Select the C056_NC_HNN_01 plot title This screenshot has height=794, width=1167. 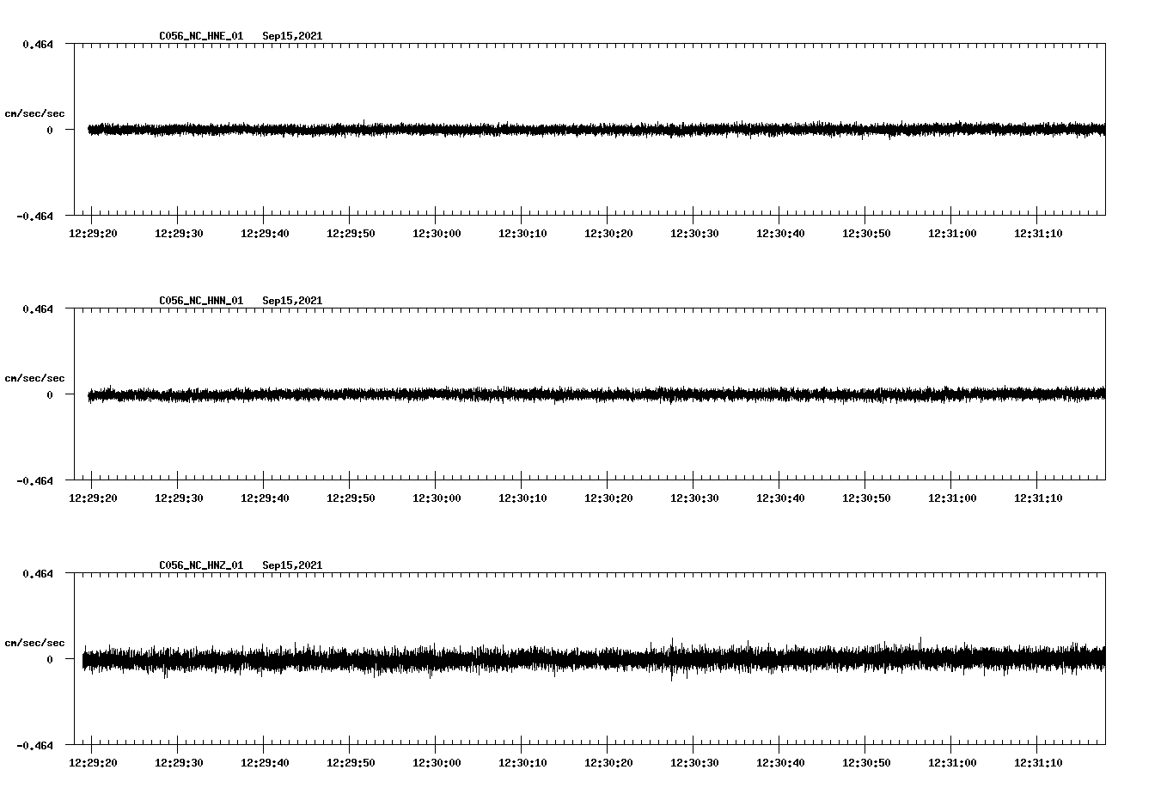(x=201, y=301)
